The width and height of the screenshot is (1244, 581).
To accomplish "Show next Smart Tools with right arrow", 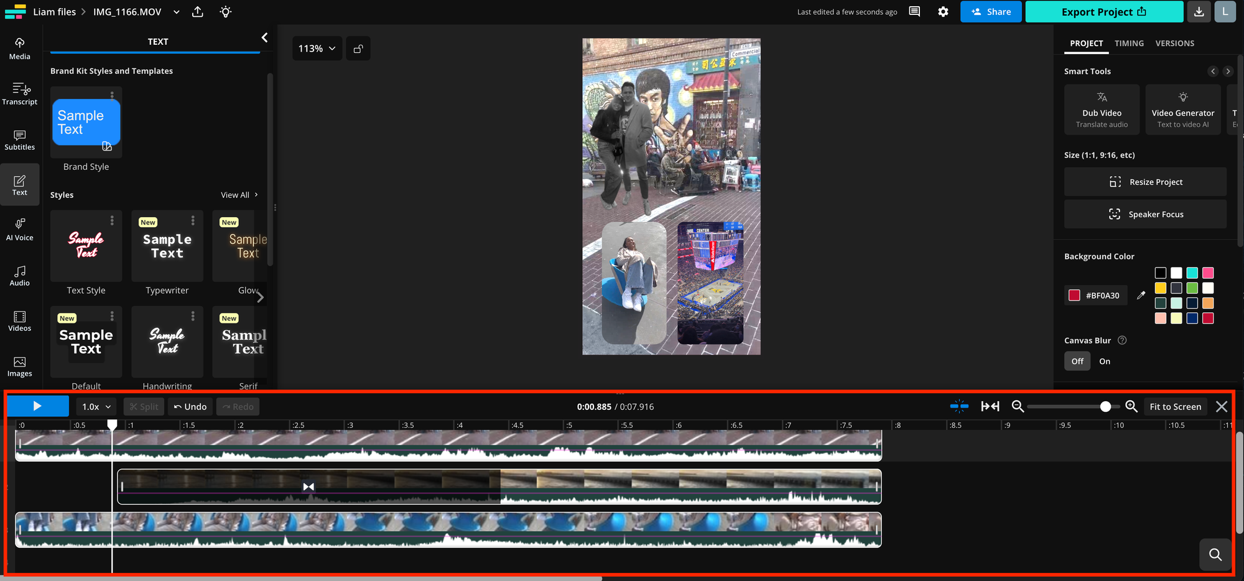I will pos(1228,71).
